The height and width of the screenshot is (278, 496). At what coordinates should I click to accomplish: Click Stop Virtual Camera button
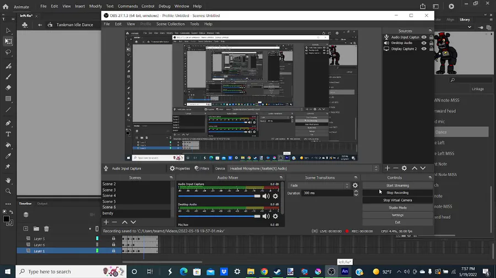click(x=397, y=200)
